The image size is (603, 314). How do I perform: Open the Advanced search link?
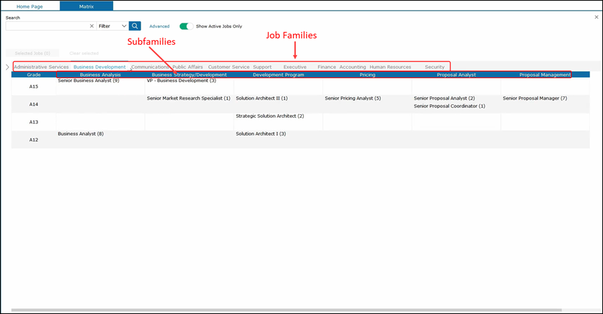[x=159, y=26]
